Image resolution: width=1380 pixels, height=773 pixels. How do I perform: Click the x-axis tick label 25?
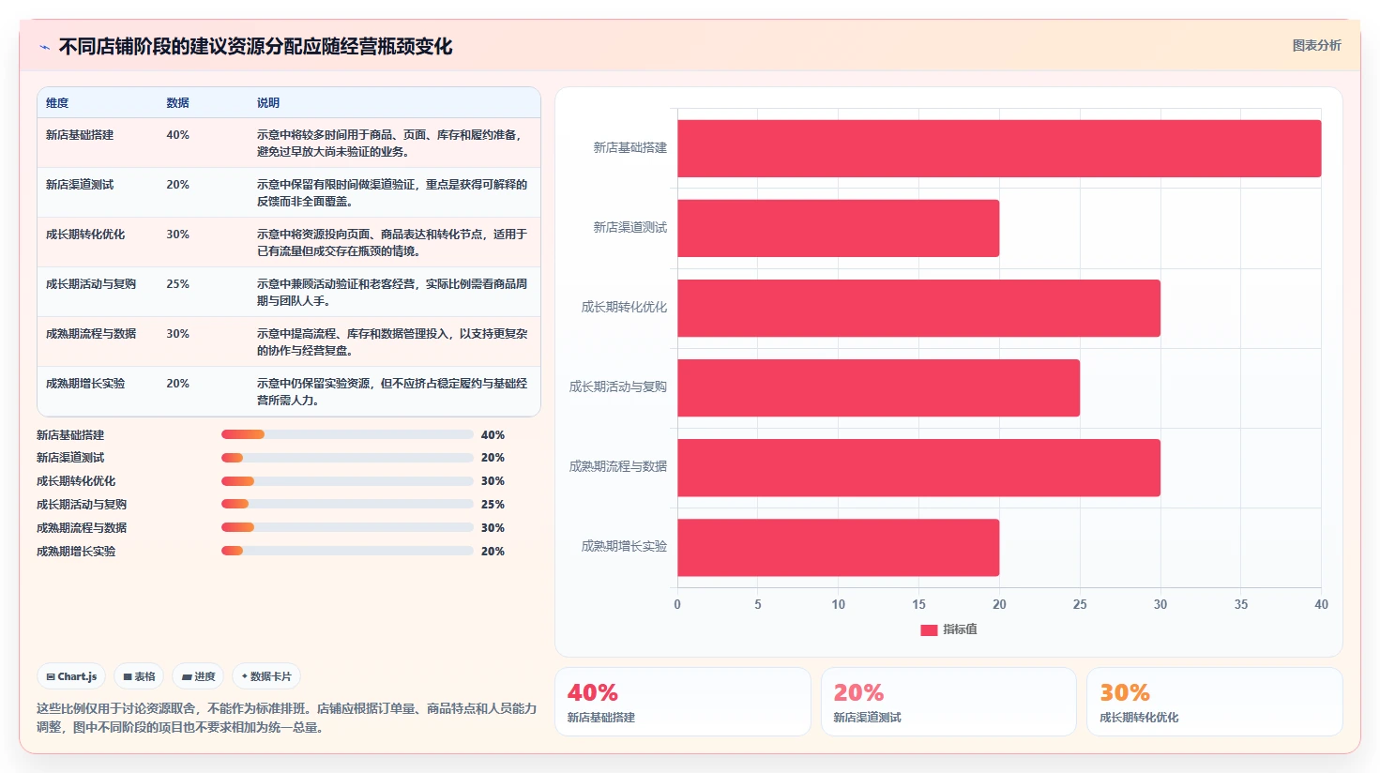click(x=1080, y=605)
